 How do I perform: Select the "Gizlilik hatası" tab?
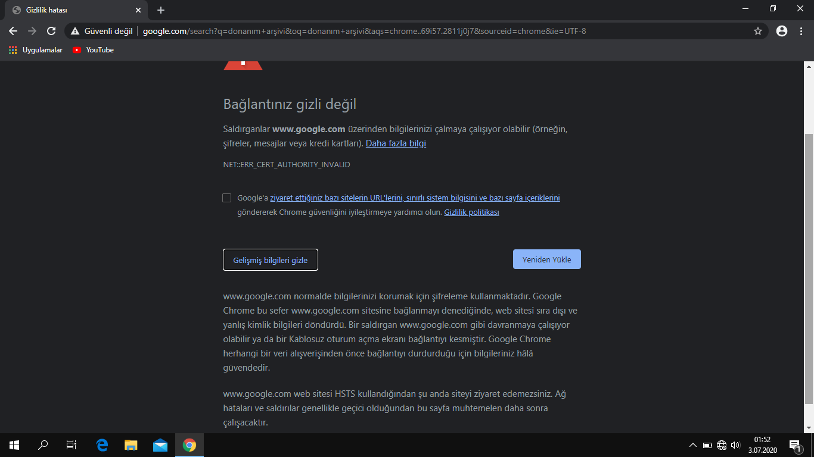pos(76,10)
